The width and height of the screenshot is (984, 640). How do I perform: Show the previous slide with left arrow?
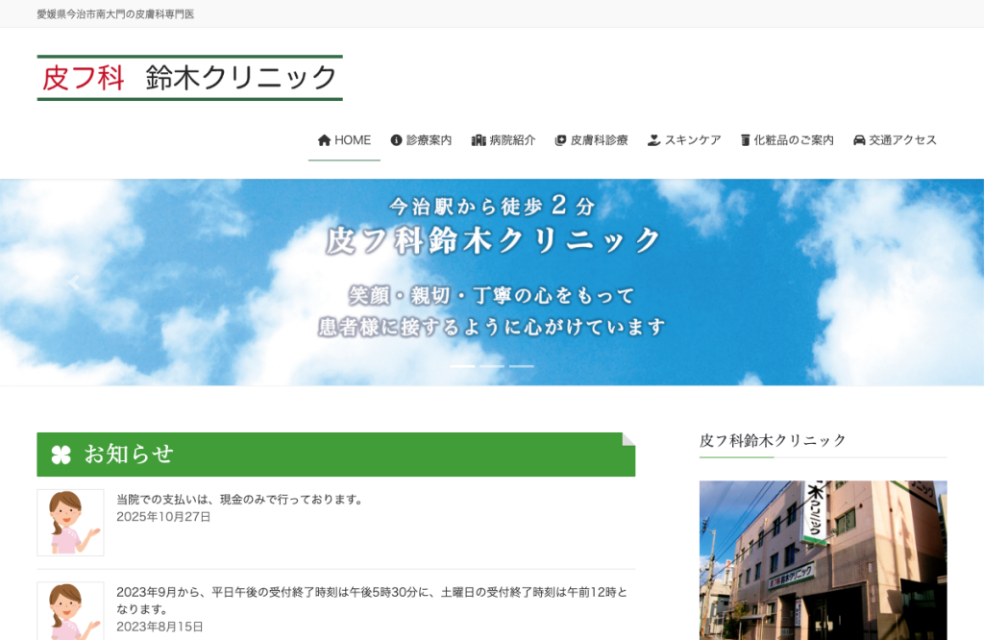click(74, 283)
